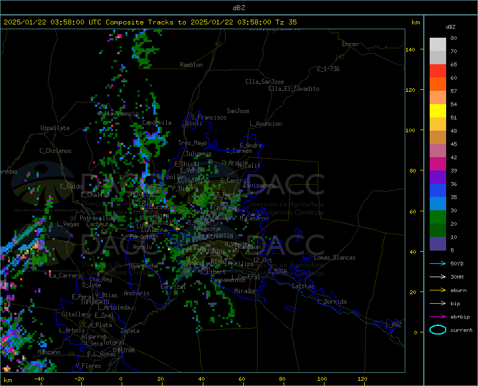Image resolution: width=478 pixels, height=386 pixels.
Task: Click the L_Dormida place label
Action: pyautogui.click(x=331, y=302)
